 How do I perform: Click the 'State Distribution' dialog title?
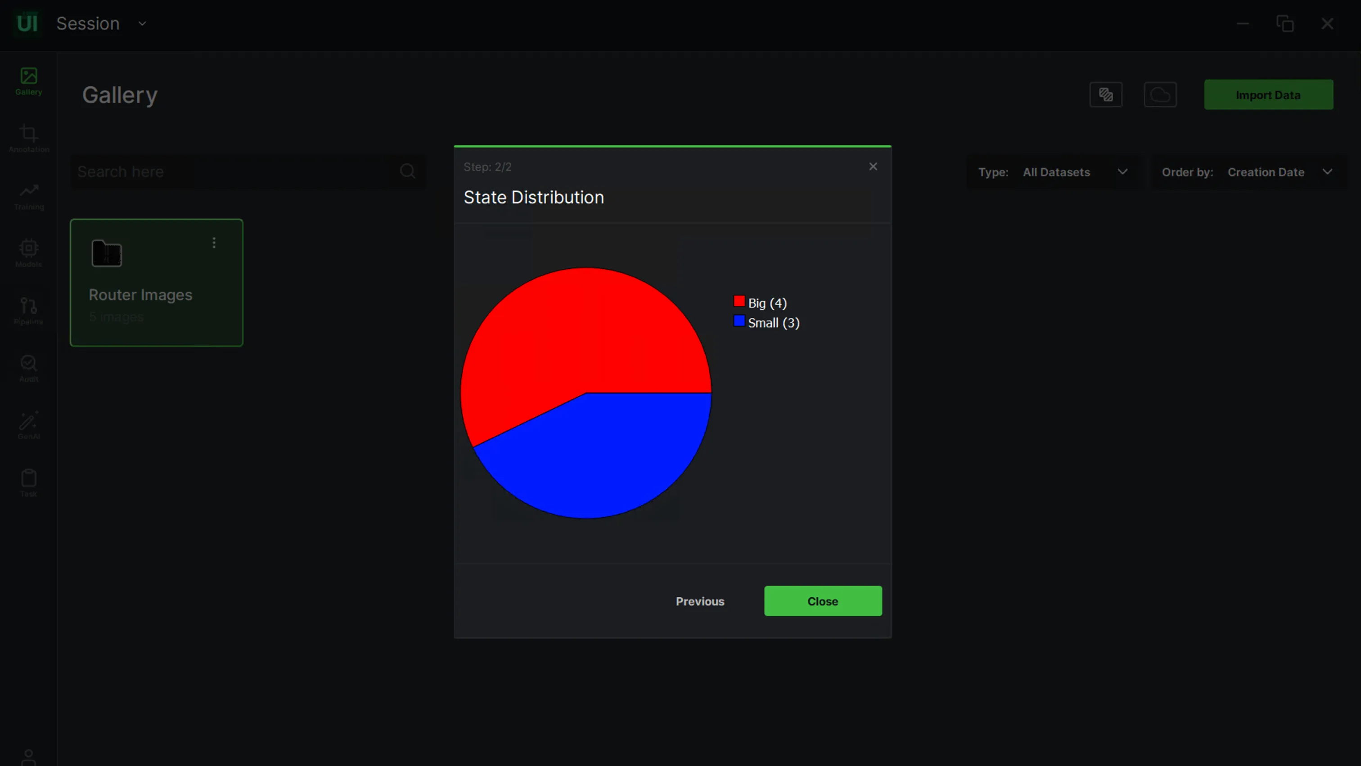[534, 198]
